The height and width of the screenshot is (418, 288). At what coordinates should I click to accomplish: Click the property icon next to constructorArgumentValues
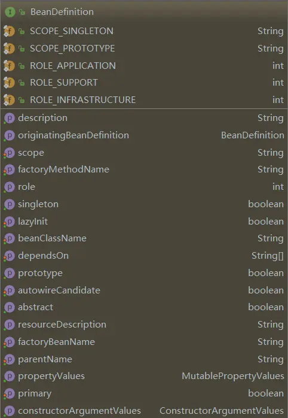10,411
